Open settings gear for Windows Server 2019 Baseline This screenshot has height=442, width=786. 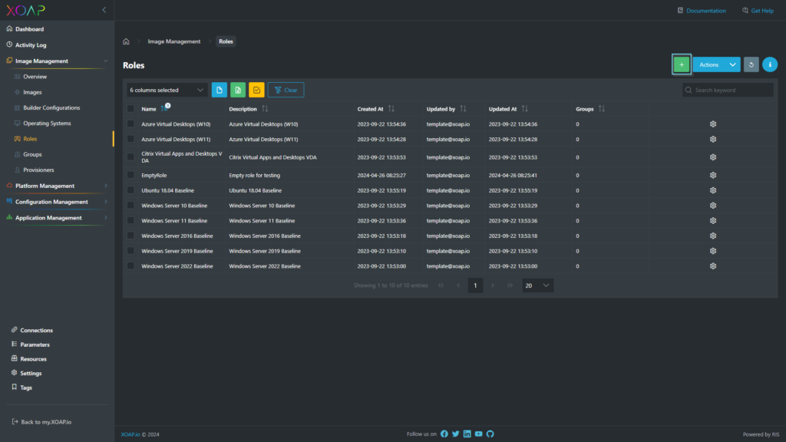(x=713, y=251)
